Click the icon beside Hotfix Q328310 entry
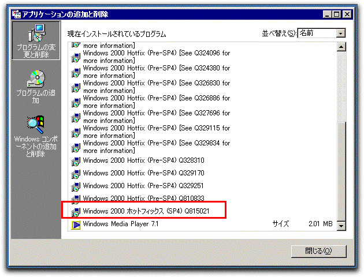Viewport: 364px width, 277px height. 76,161
